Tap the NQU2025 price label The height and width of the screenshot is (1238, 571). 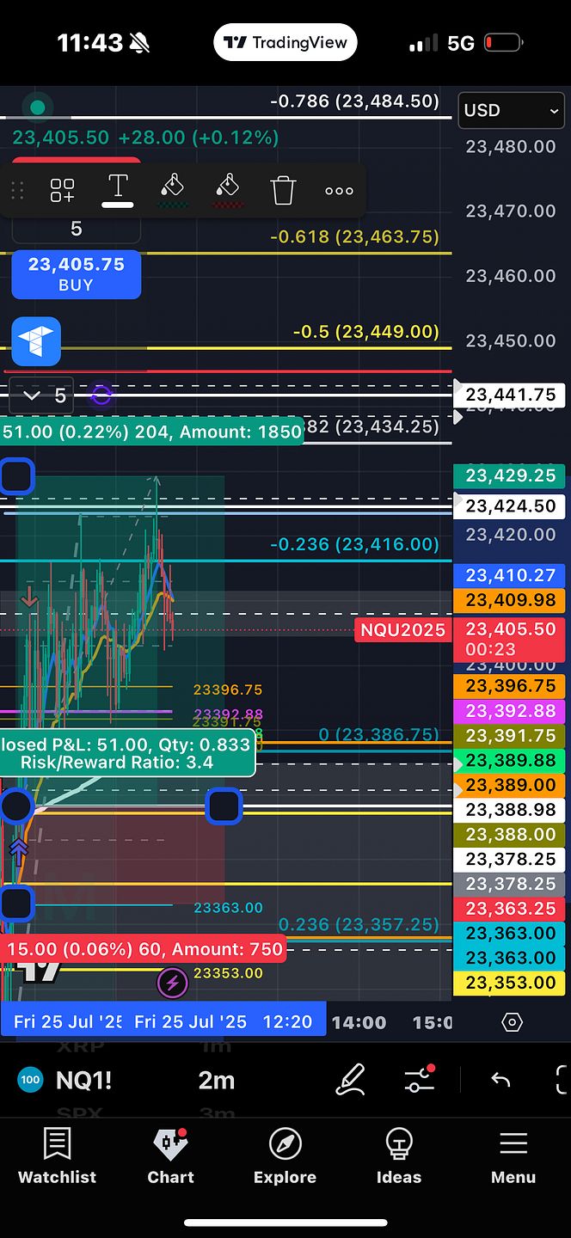403,630
